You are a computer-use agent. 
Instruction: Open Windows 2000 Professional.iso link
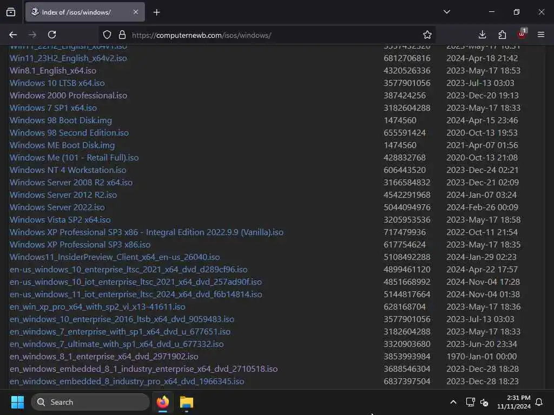click(x=68, y=95)
